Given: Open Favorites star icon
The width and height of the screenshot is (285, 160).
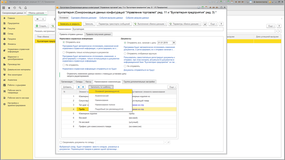Looking at the screenshot, I should (9, 8).
